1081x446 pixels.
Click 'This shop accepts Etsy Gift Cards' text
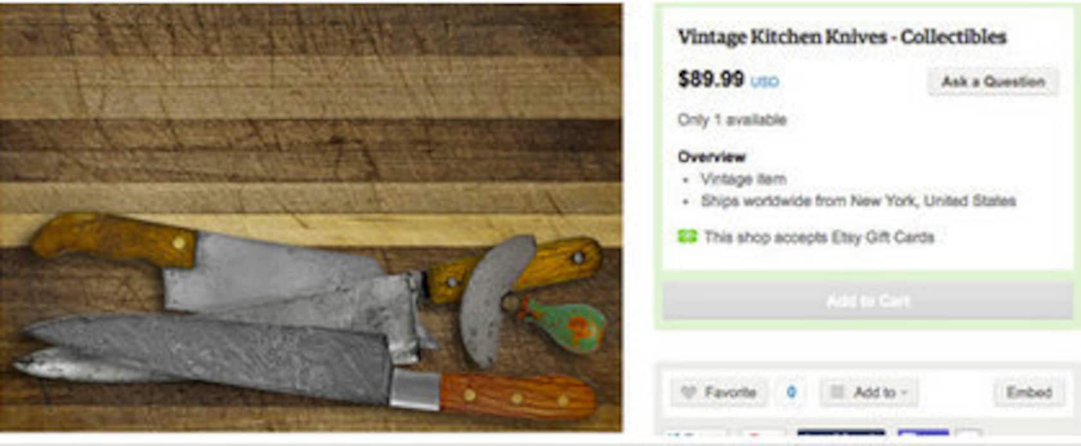(x=818, y=237)
